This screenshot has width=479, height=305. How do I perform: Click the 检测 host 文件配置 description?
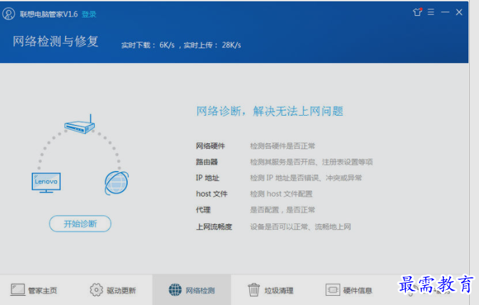click(x=281, y=194)
